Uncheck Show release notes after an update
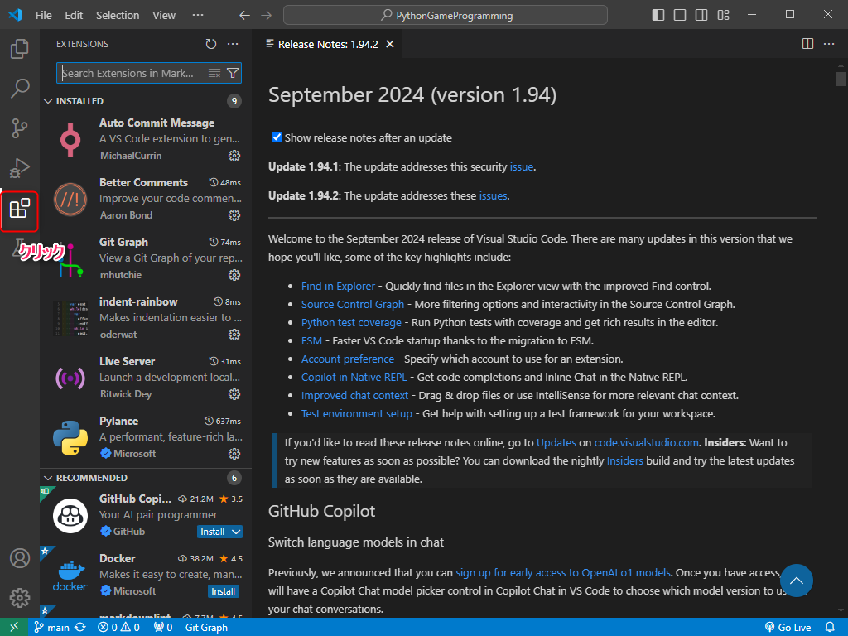 [x=277, y=137]
